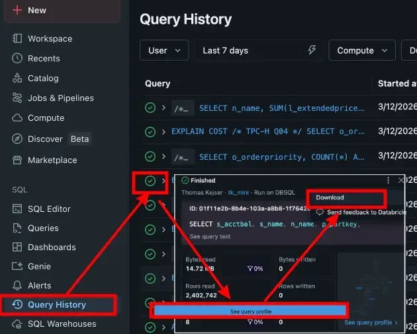This screenshot has height=334, width=417.
Task: Open the popup's three-dot kebab menu
Action: point(389,180)
